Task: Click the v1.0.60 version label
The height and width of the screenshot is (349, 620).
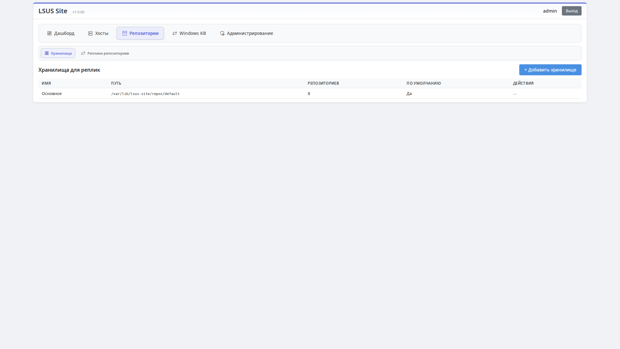Action: (78, 12)
